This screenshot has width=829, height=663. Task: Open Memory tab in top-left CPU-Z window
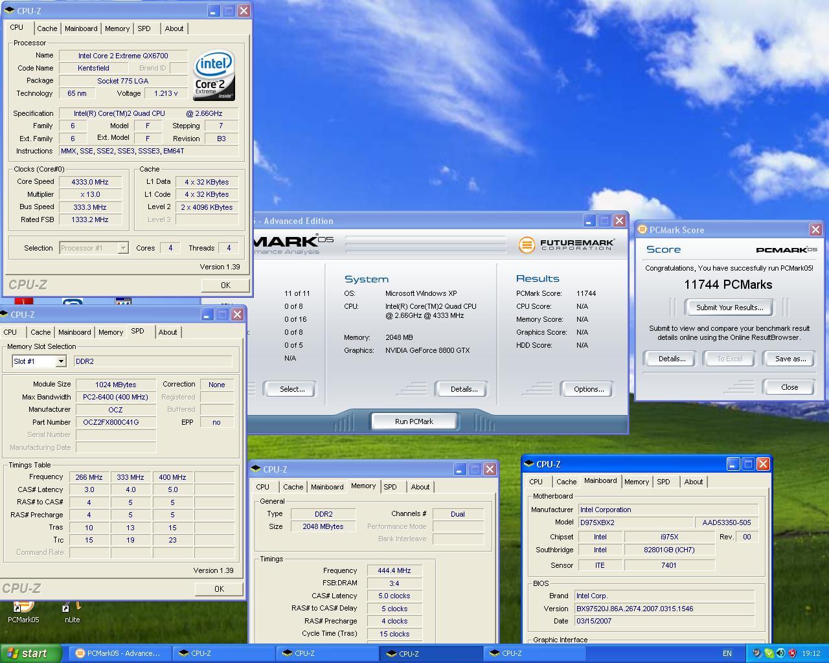pos(117,28)
